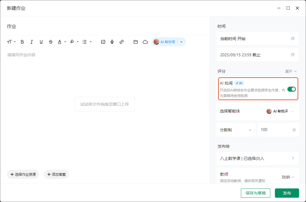Click the highlighter pen icon
Screen dimensions: 306x202
[72, 42]
